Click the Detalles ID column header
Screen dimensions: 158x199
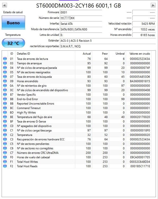tap(45, 54)
